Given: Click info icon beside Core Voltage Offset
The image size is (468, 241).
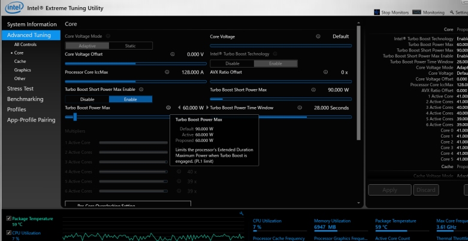Looking at the screenshot, I should coord(172,54).
